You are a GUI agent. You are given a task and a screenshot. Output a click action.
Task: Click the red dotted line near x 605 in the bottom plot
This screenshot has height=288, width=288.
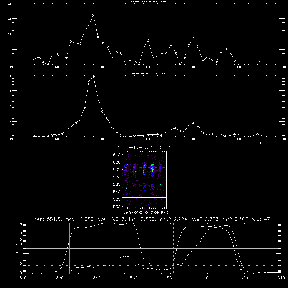click(217, 248)
